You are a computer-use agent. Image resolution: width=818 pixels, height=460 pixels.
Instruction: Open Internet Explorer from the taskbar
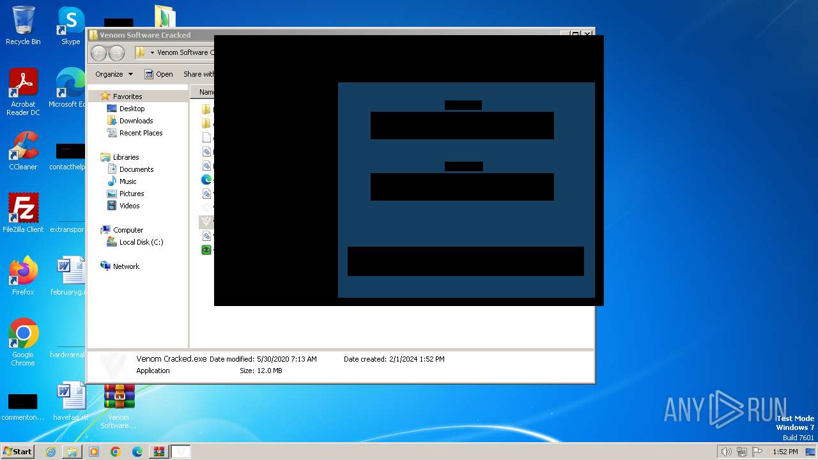pyautogui.click(x=50, y=452)
